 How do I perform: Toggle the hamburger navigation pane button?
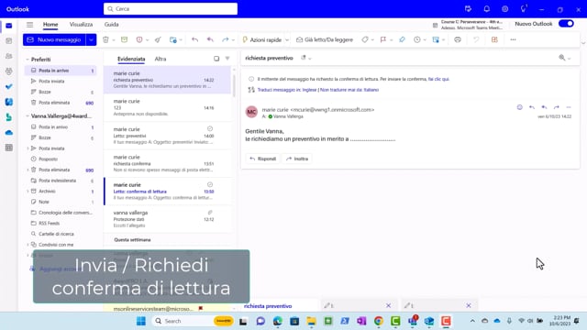pyautogui.click(x=29, y=25)
